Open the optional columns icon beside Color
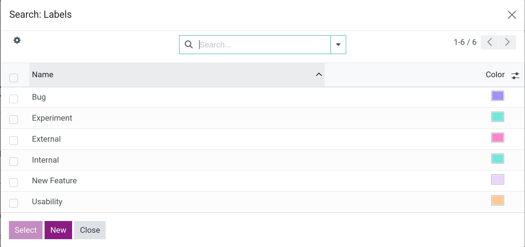 (x=515, y=75)
